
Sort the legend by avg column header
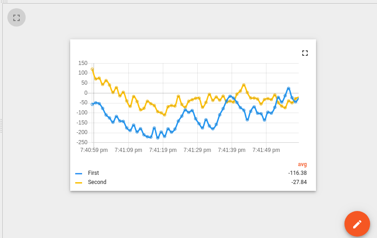(302, 164)
